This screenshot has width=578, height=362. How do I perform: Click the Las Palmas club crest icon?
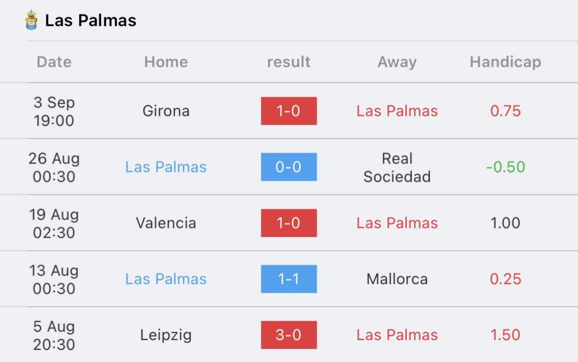click(x=32, y=20)
